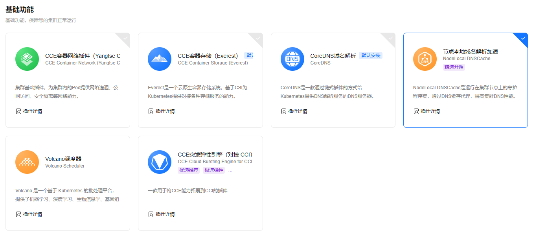
Task: Click the 精选开源 tag on NodeLocal DNSCache card
Action: click(x=454, y=67)
